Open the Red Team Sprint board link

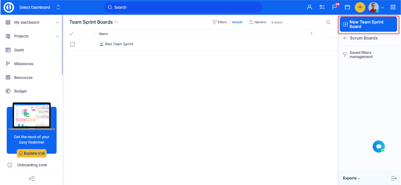pos(119,44)
